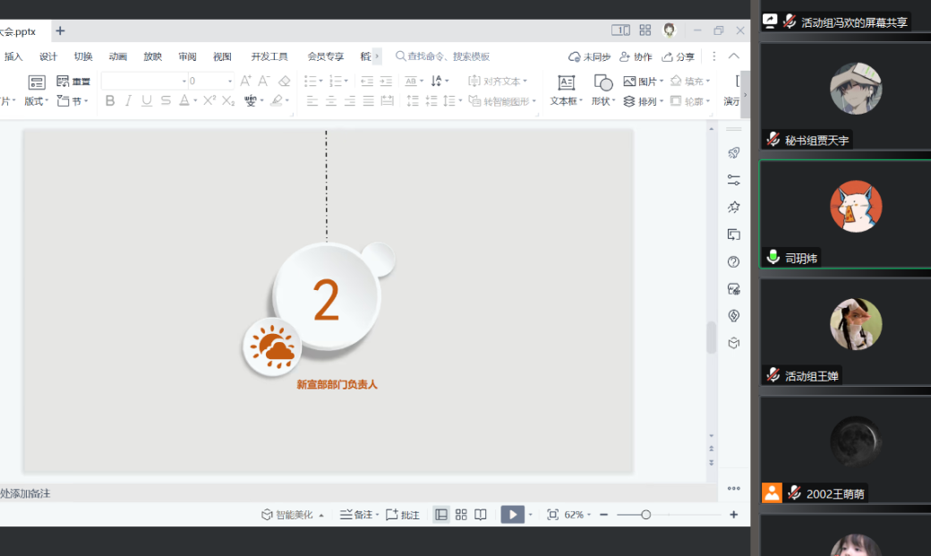Click the 协作 collaborate button
Screen dimensions: 931x556
(x=636, y=56)
